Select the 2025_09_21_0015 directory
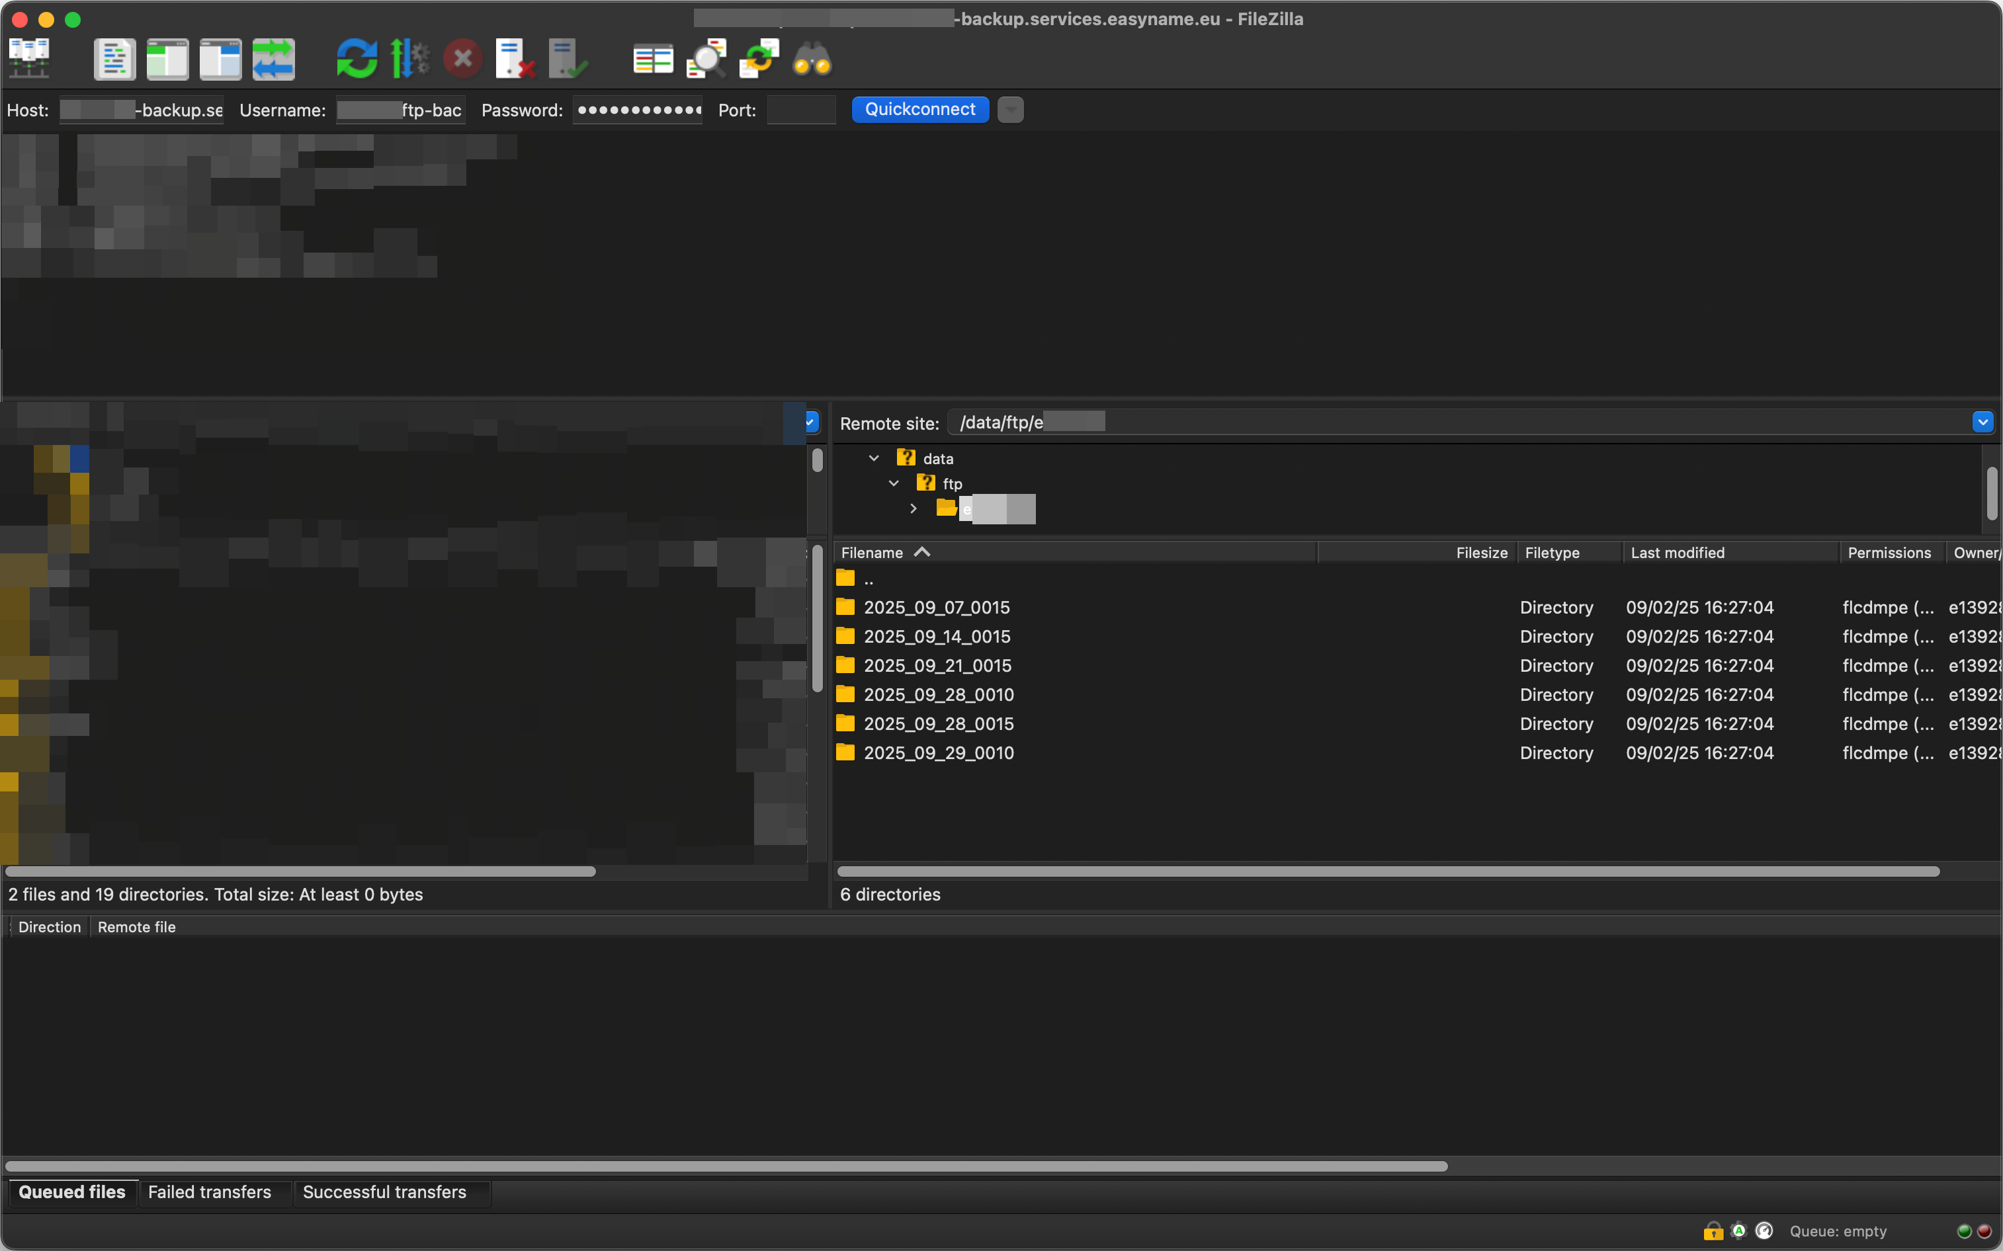 937,665
